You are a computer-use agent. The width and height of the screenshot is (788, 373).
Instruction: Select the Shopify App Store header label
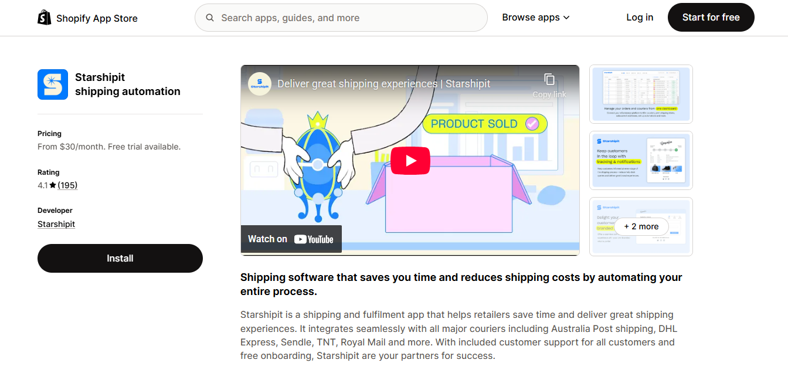[x=97, y=18]
